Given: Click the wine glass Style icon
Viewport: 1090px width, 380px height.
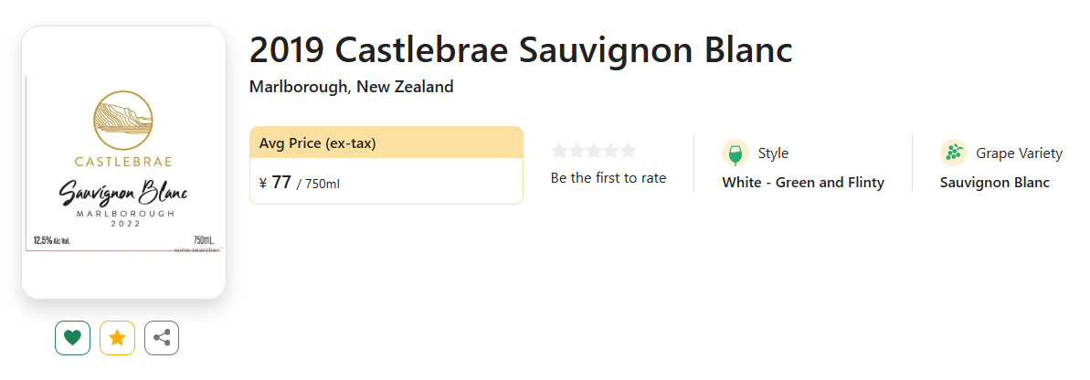Looking at the screenshot, I should (x=735, y=153).
